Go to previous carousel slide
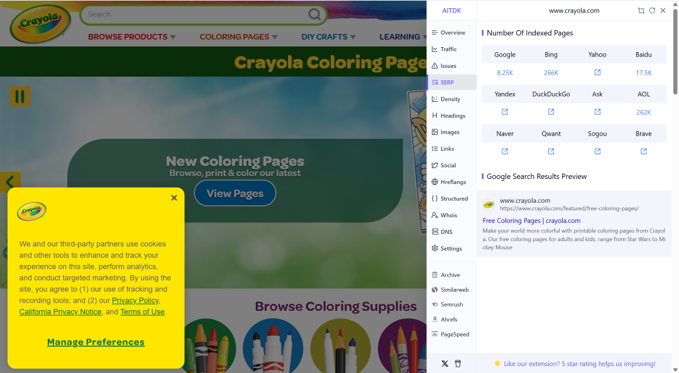The image size is (679, 373). 11,182
